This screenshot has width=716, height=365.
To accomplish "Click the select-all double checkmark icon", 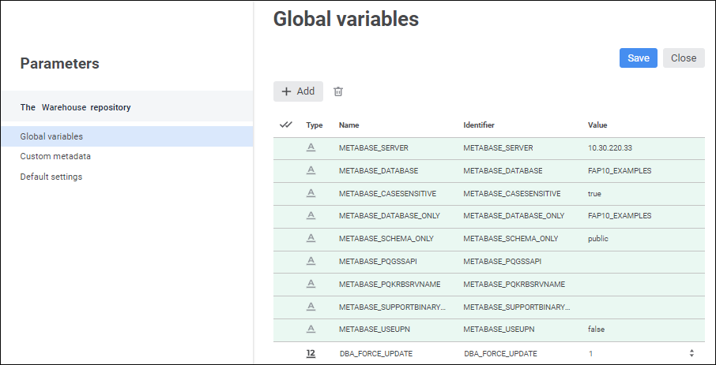I will point(286,125).
